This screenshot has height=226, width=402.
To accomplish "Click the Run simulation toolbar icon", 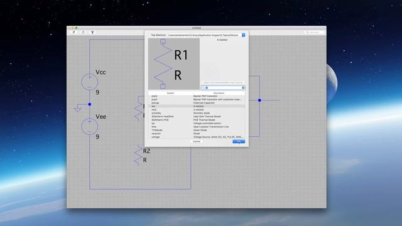I will coord(74,32).
